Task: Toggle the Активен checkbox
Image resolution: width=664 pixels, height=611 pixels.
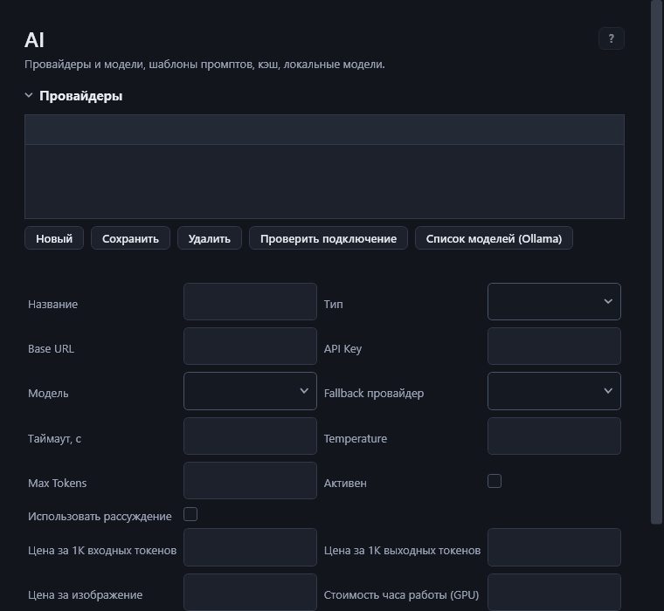Action: point(495,481)
